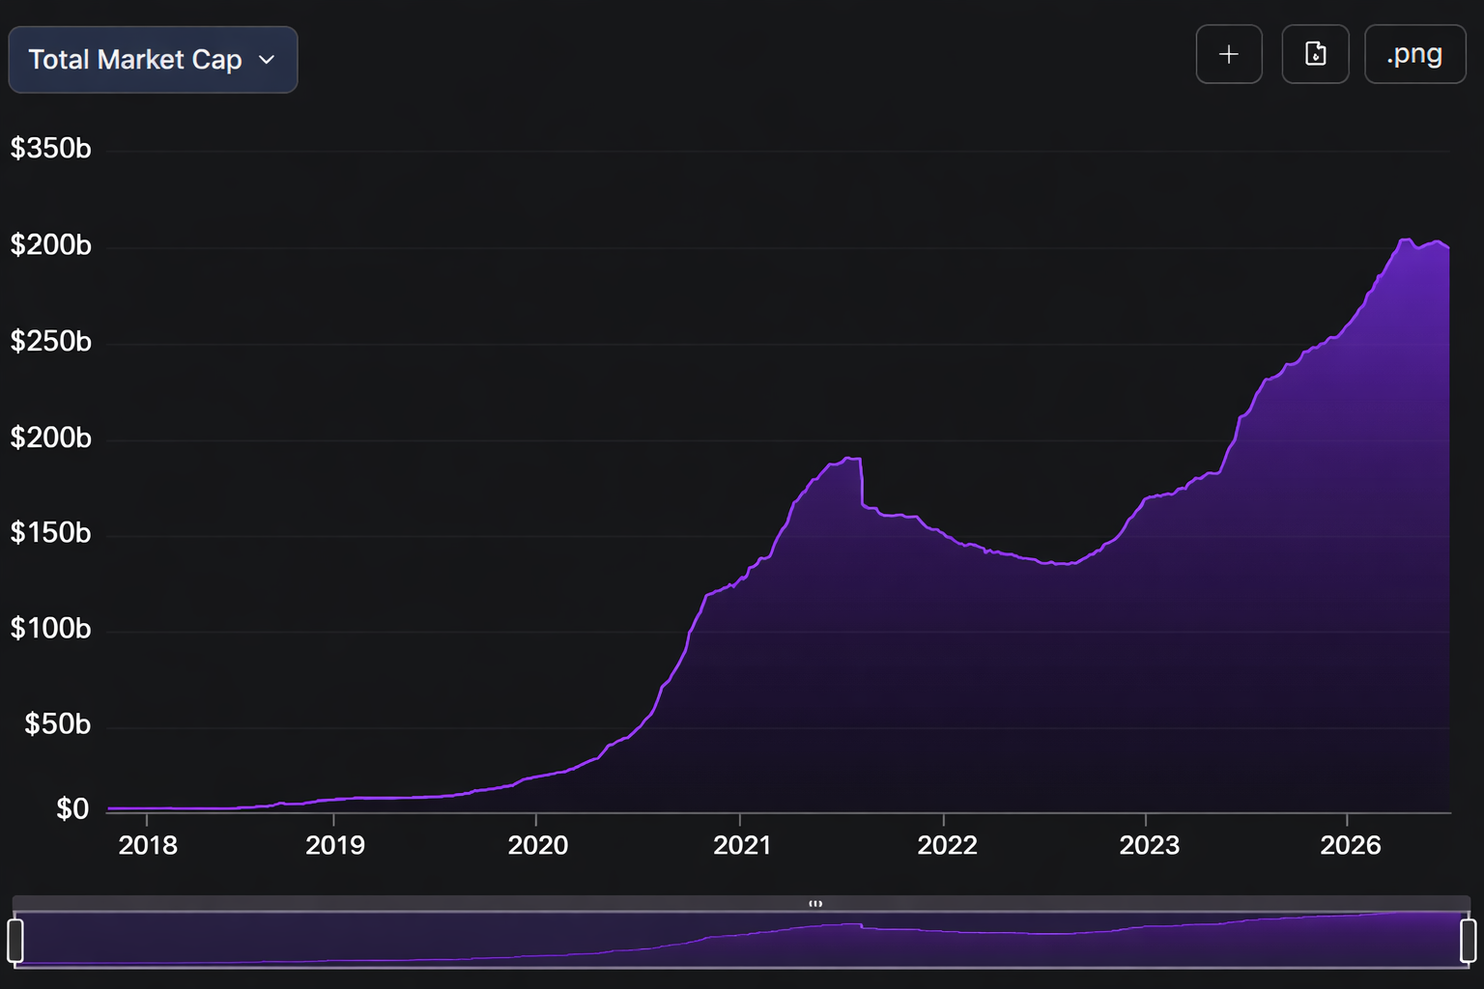Click the left handle of the range slider

[15, 940]
